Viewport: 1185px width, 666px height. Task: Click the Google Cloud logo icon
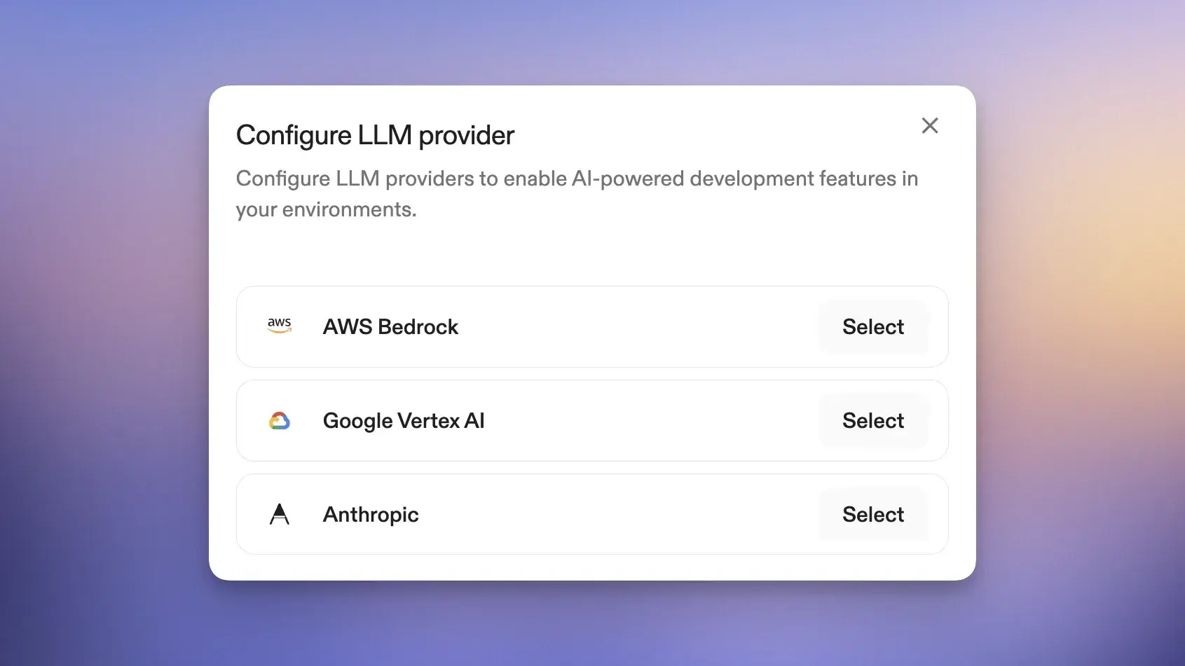(280, 421)
